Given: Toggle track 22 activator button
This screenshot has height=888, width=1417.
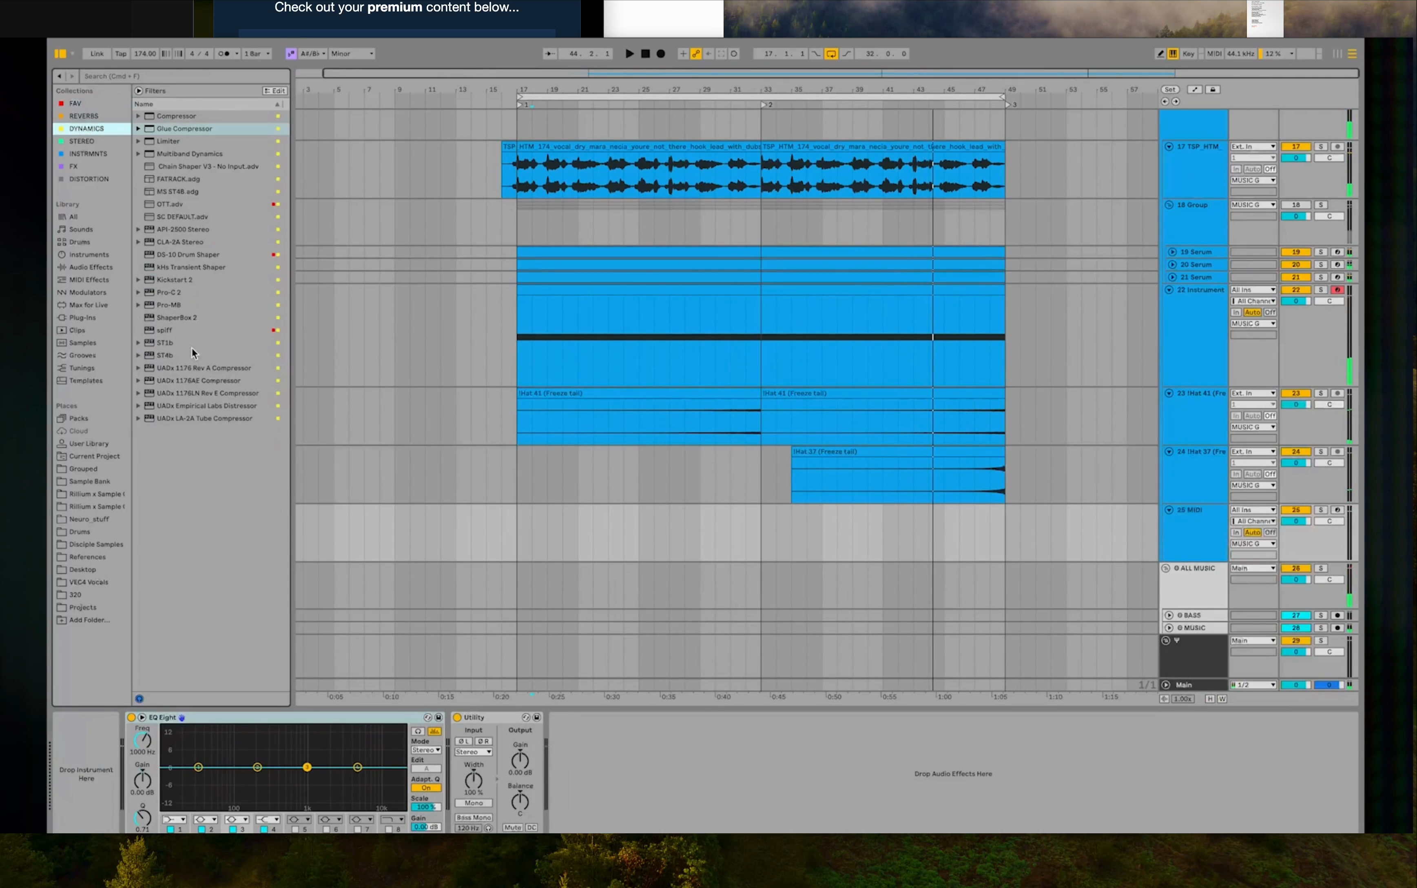Looking at the screenshot, I should [x=1295, y=290].
